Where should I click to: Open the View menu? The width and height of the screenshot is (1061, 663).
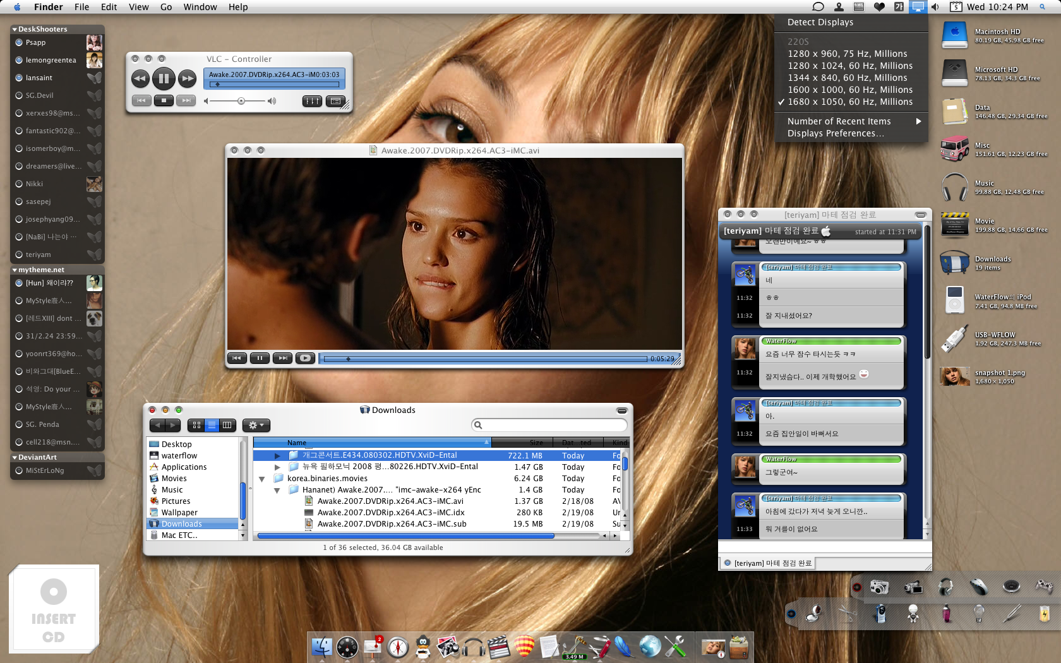point(138,7)
